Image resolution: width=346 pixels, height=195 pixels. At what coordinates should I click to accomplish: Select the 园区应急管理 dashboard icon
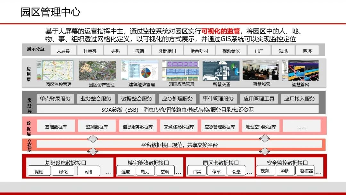(x=181, y=70)
